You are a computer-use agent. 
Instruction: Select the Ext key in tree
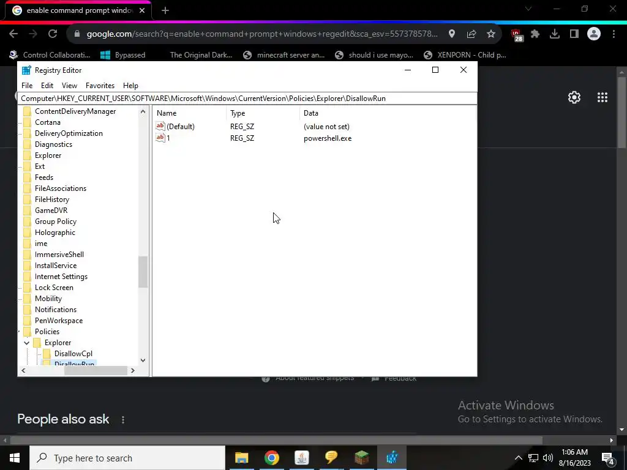coord(40,166)
